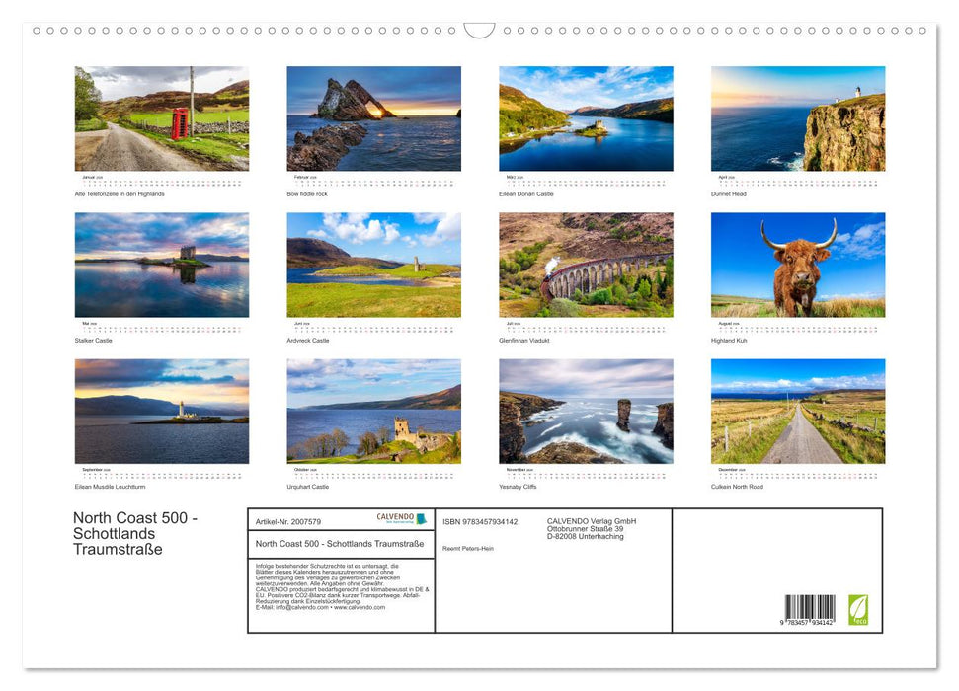Screen dimensions: 959x691
Task: Select the Artikel-Nr. 2007579 field
Action: pos(288,520)
